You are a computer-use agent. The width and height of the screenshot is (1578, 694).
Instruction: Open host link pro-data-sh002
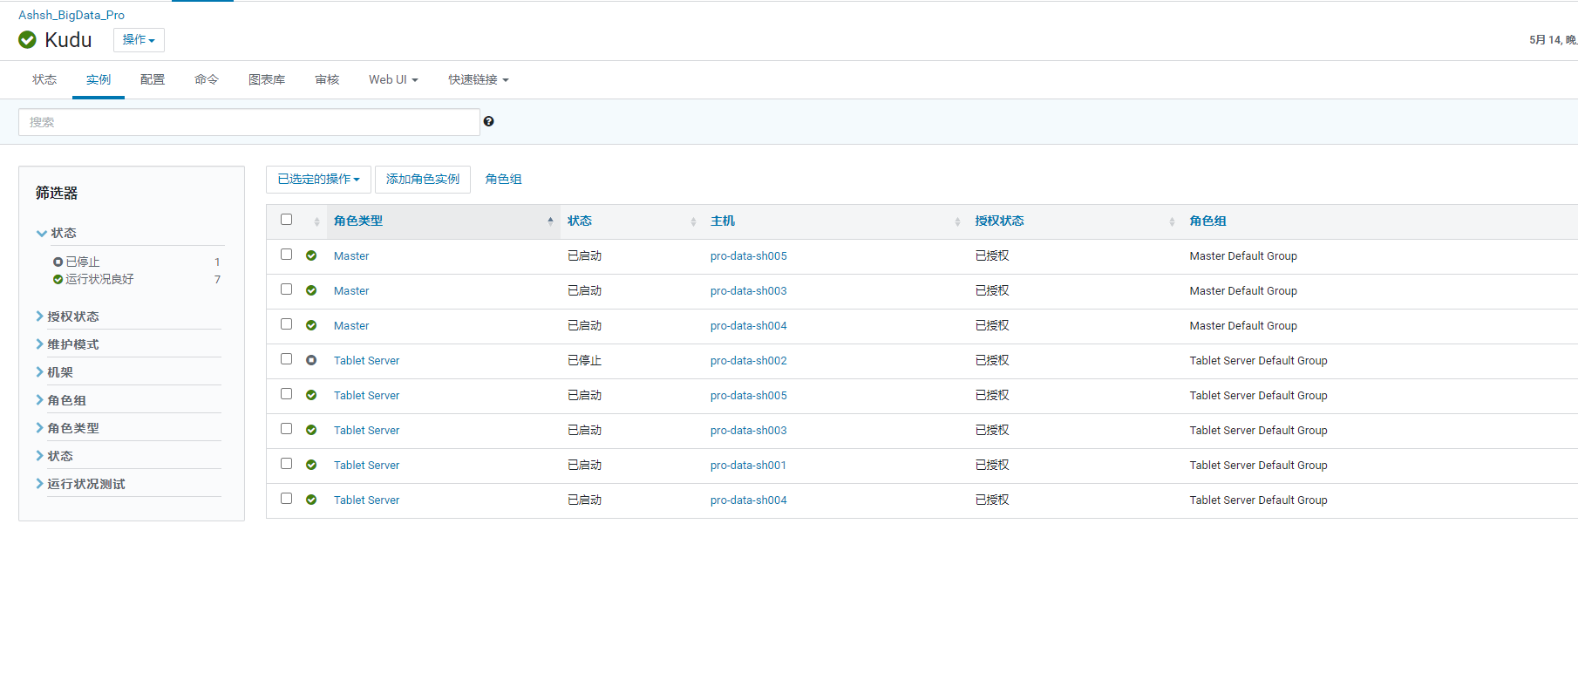click(749, 360)
